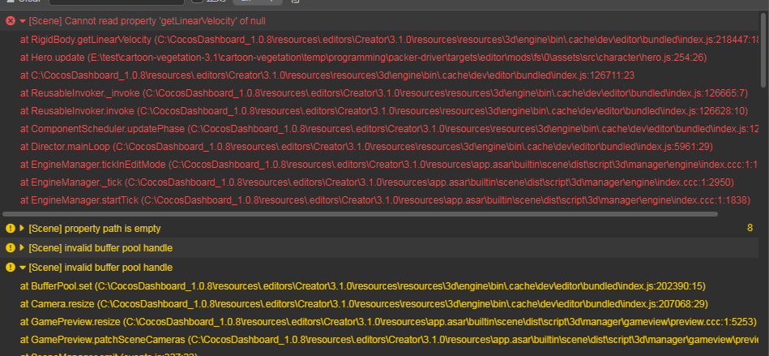Select the 'at EngineManager.tickInEditMode' stack line
The image size is (769, 356).
389,165
